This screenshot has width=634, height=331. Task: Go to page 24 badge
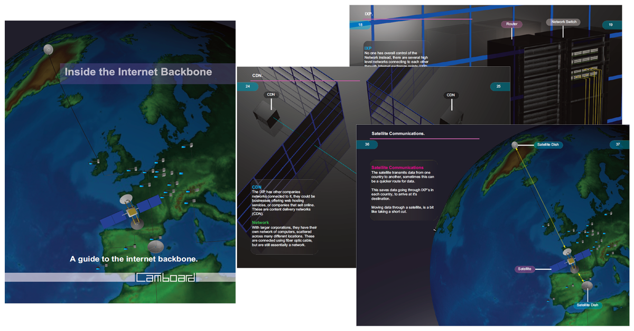tap(248, 86)
